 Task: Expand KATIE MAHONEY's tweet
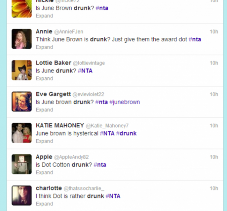pyautogui.click(x=44, y=141)
